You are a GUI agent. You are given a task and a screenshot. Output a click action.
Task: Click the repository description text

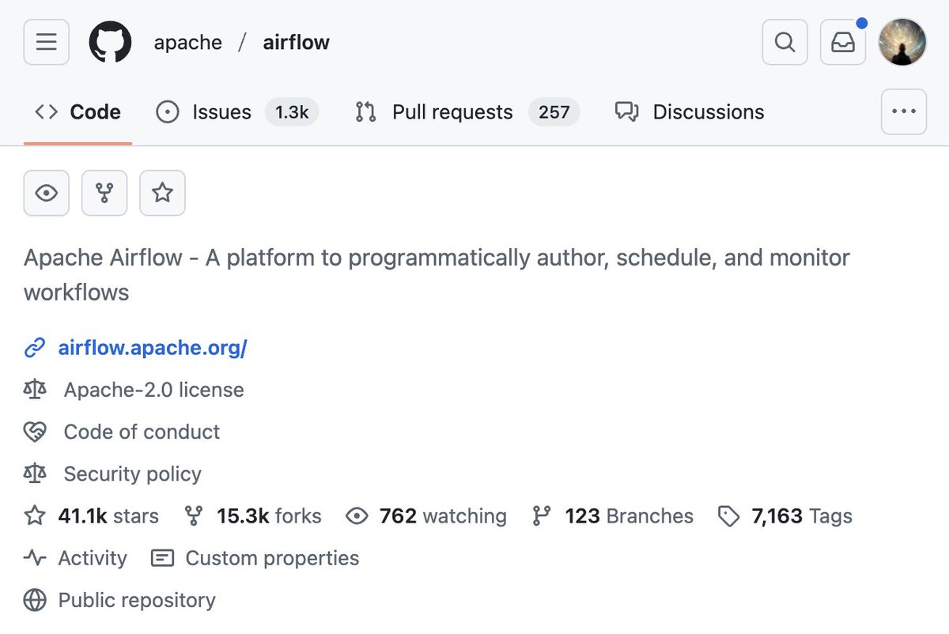pos(437,274)
